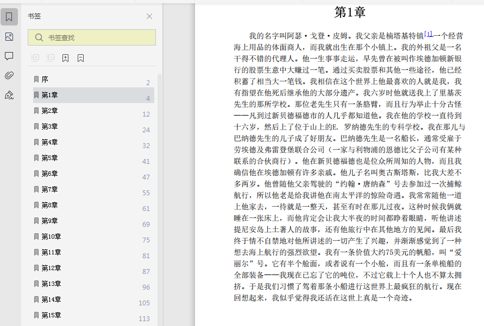Click the 第1章 heading in the document
The image size is (484, 326).
tap(350, 12)
